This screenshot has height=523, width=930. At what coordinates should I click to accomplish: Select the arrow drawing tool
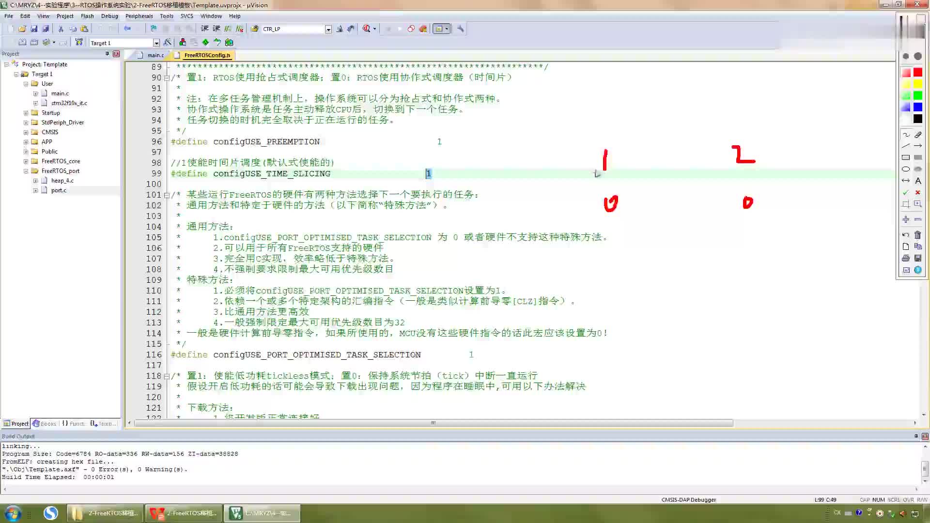click(x=918, y=146)
